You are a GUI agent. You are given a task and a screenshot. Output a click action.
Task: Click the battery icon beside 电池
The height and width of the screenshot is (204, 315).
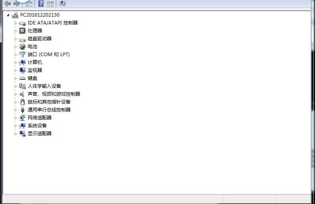click(x=22, y=47)
